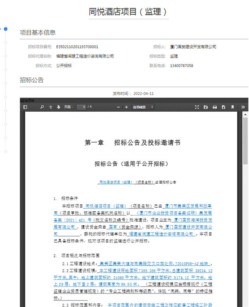Download the PDF document
The image size is (249, 307).
223,107
